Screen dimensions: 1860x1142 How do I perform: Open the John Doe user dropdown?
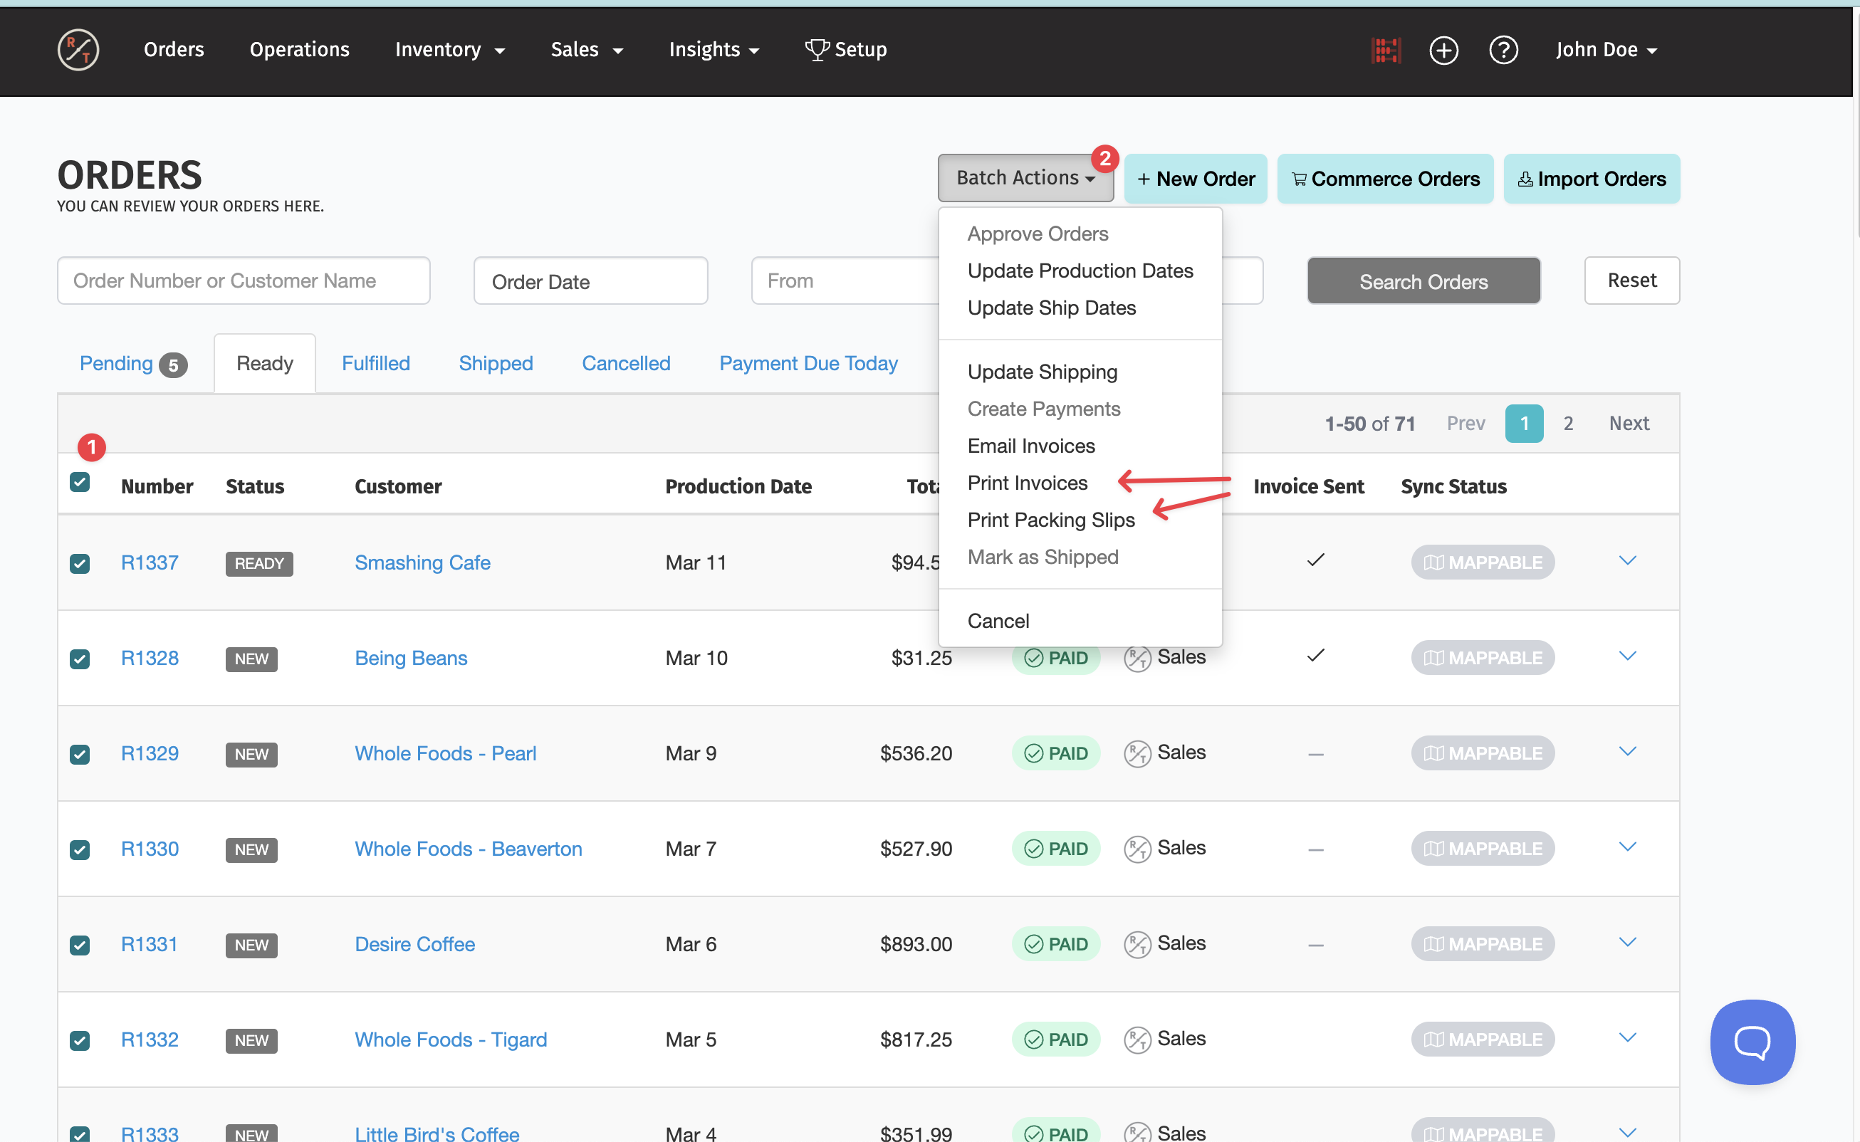tap(1605, 50)
